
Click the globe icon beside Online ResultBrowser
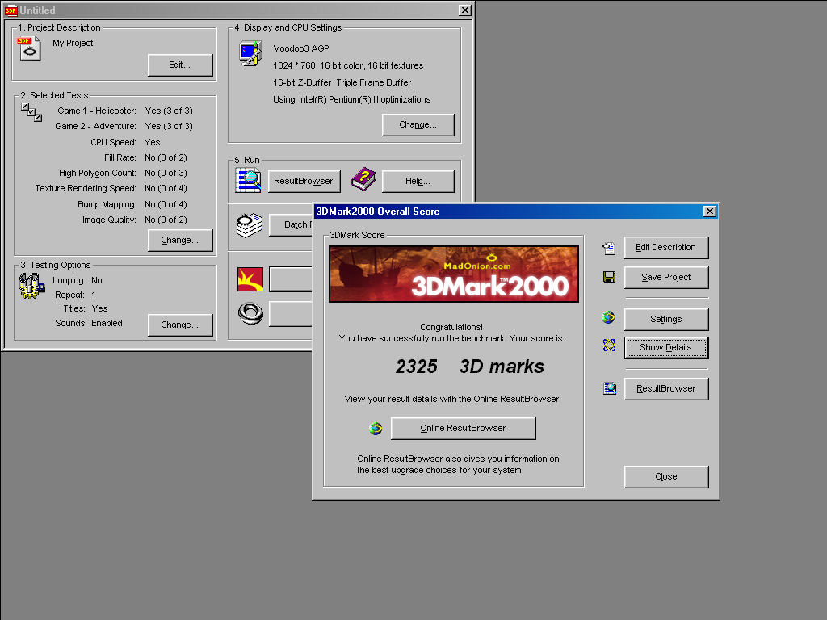pos(376,428)
